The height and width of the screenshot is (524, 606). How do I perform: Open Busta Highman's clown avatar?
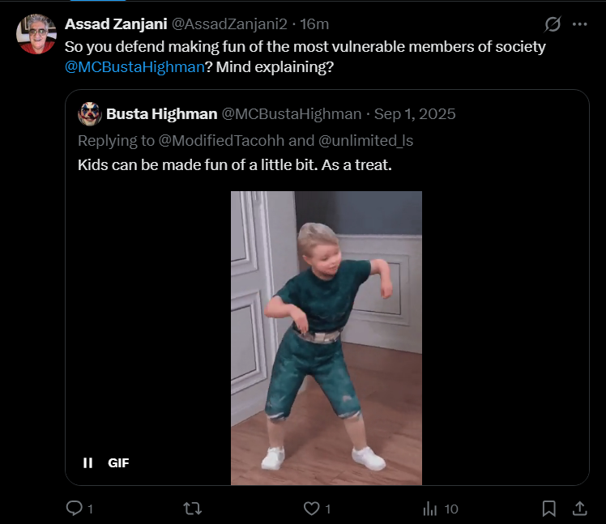[x=90, y=114]
